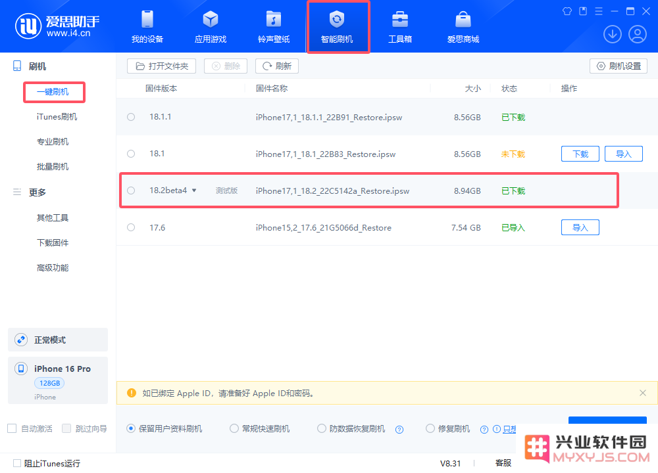The image size is (658, 473).
Task: Select 批量刷机 in sidebar
Action: click(53, 167)
